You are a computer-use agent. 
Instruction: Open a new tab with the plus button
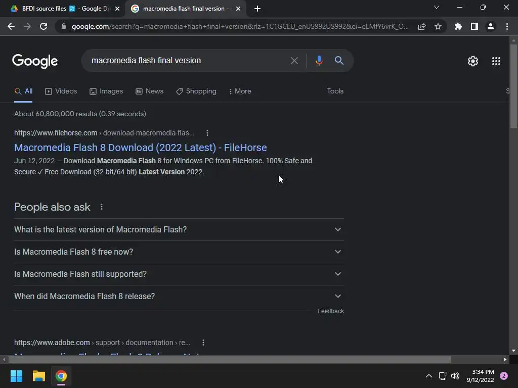pos(257,9)
